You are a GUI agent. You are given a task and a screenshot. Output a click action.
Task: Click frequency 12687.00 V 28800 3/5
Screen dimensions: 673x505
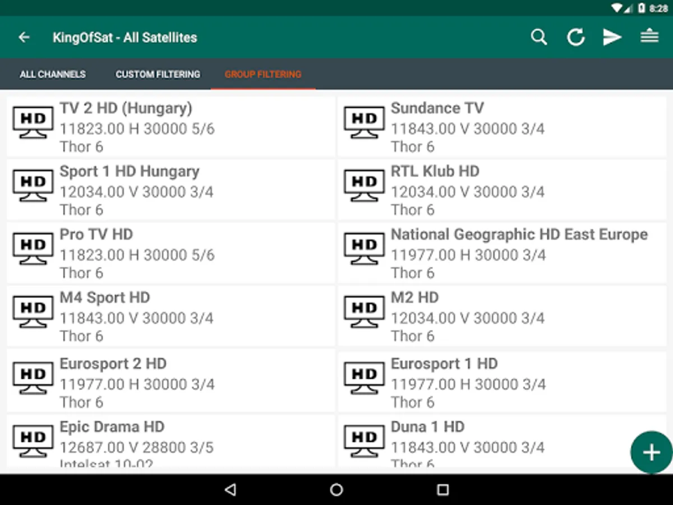137,448
